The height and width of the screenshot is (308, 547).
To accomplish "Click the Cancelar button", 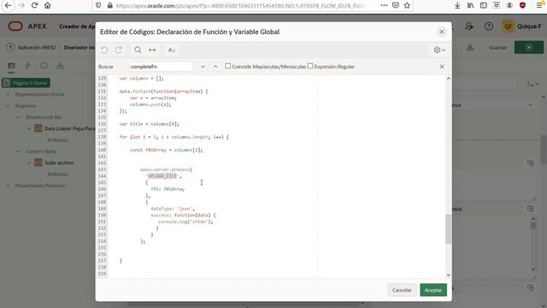I will click(402, 290).
